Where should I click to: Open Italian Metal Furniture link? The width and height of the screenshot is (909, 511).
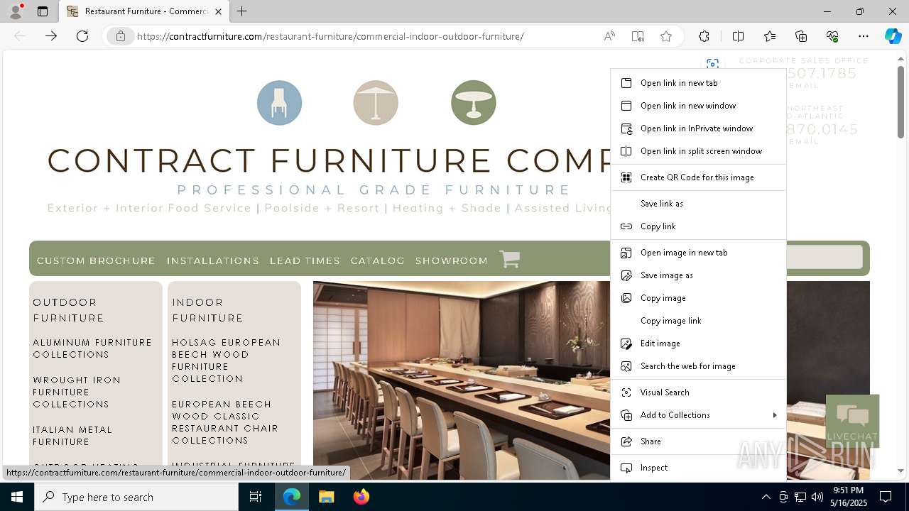coord(72,436)
